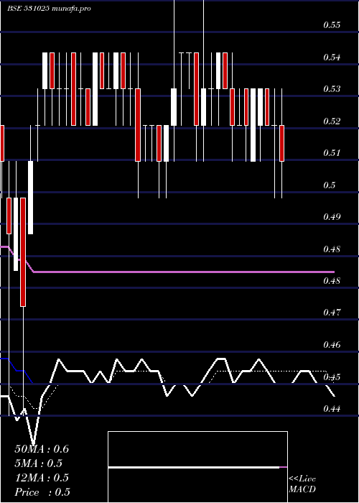Viewport: 359px width, 503px height.
Task: Click the '<<Live MACD' label
Action: [x=302, y=484]
